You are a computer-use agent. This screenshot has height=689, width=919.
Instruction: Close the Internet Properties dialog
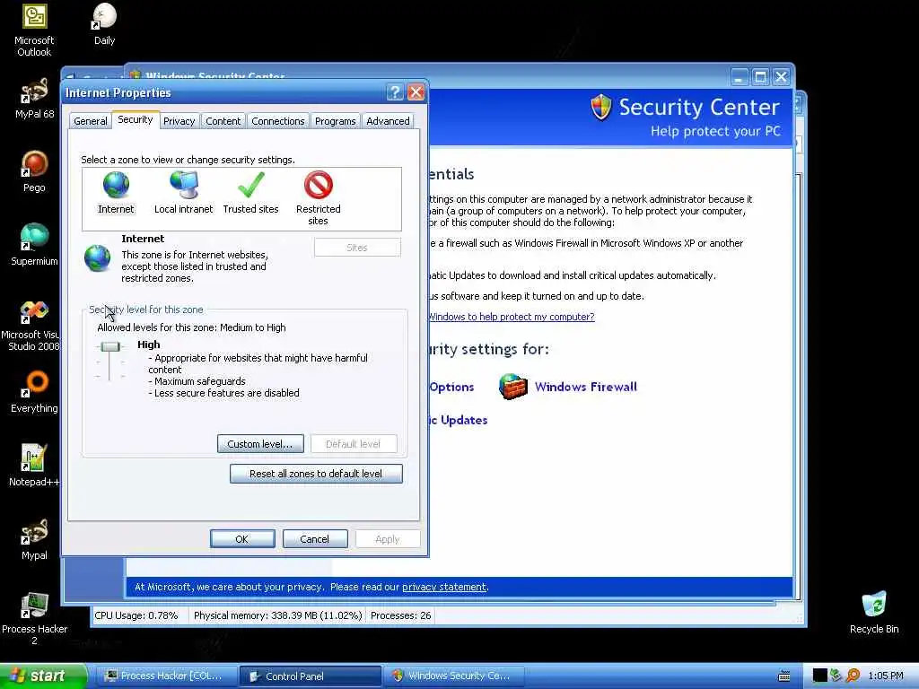pos(416,92)
